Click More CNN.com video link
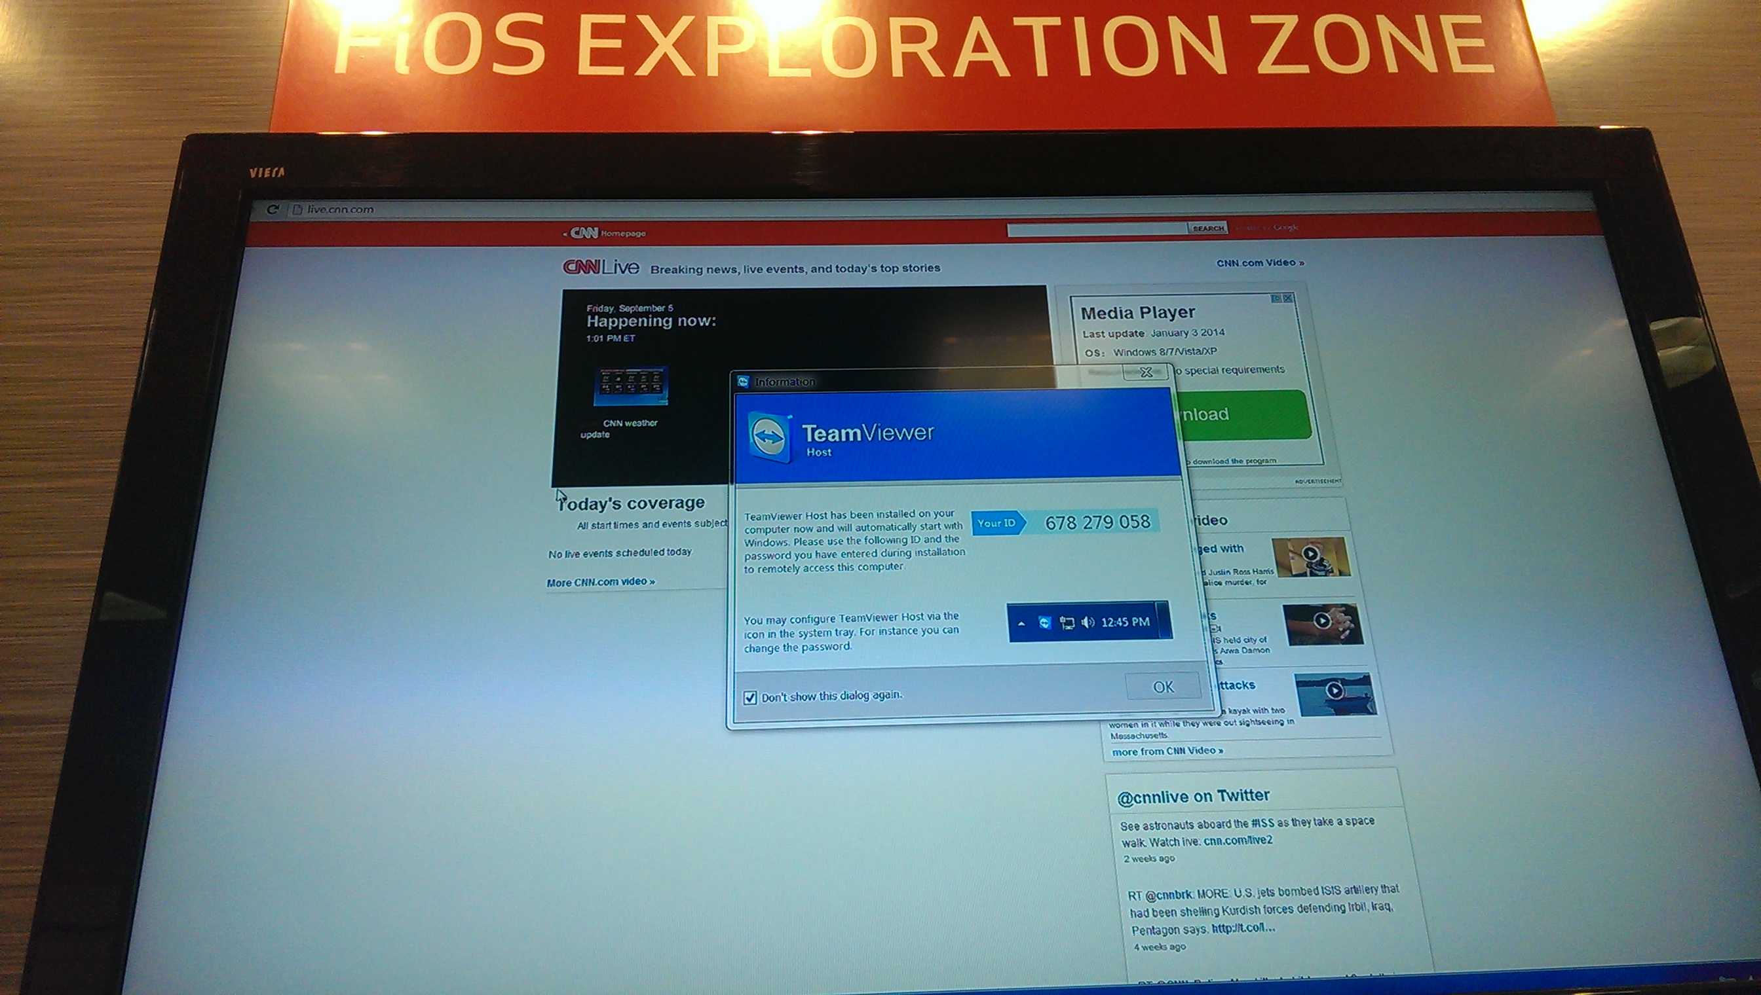Screen dimensions: 1761x995 coord(601,582)
